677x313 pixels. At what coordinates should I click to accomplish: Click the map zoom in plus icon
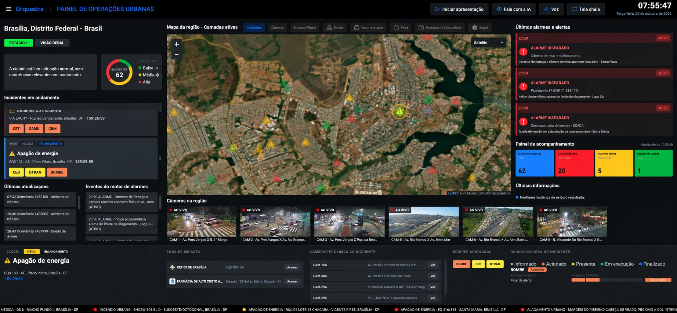[177, 44]
